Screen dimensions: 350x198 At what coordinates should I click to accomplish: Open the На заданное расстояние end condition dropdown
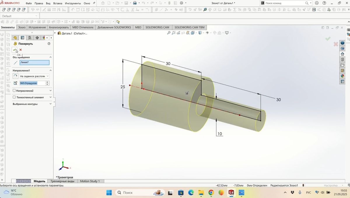pos(34,76)
